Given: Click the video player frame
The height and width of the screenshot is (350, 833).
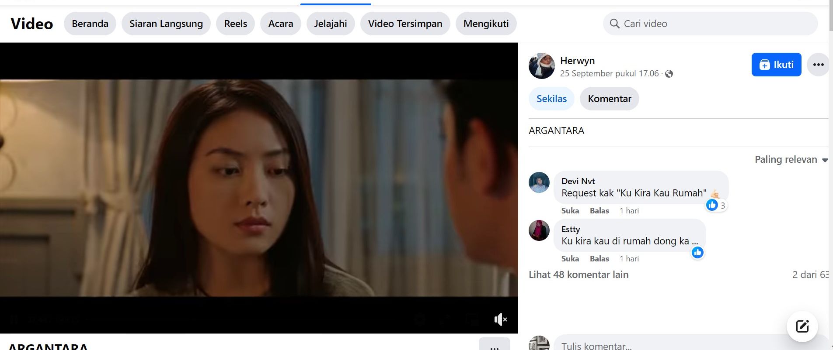Looking at the screenshot, I should 259,188.
